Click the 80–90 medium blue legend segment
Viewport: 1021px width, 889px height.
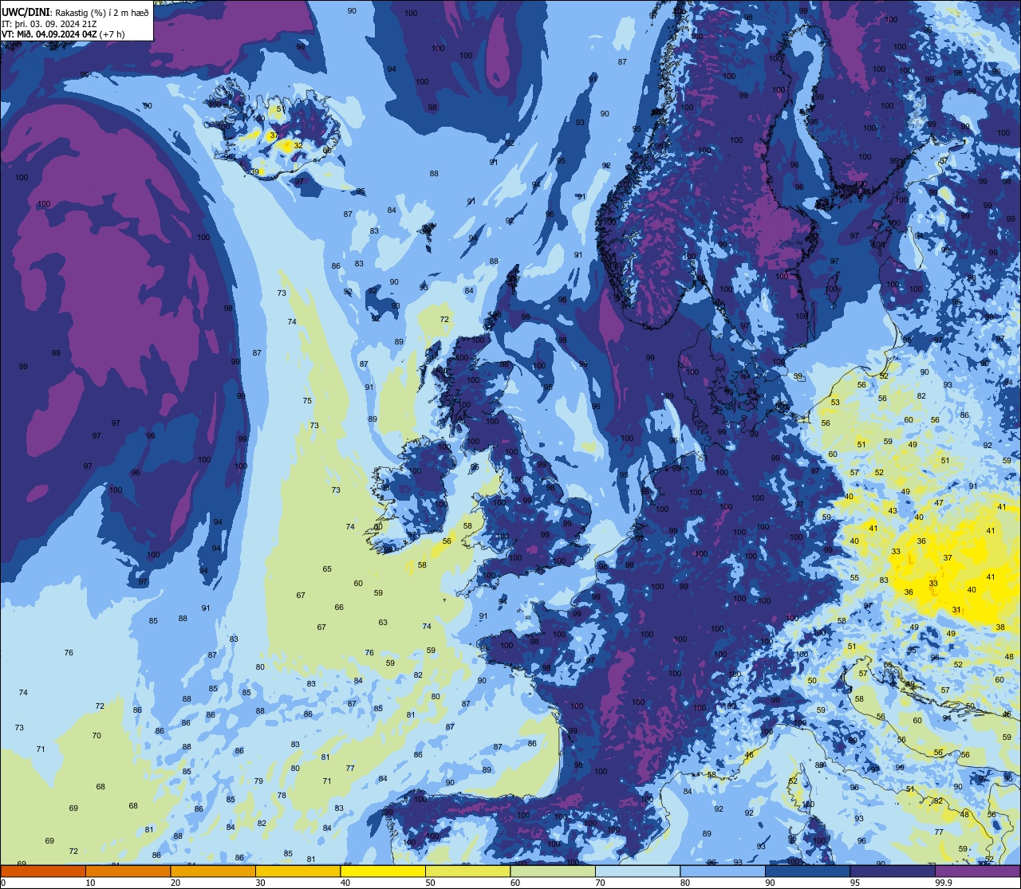(723, 871)
